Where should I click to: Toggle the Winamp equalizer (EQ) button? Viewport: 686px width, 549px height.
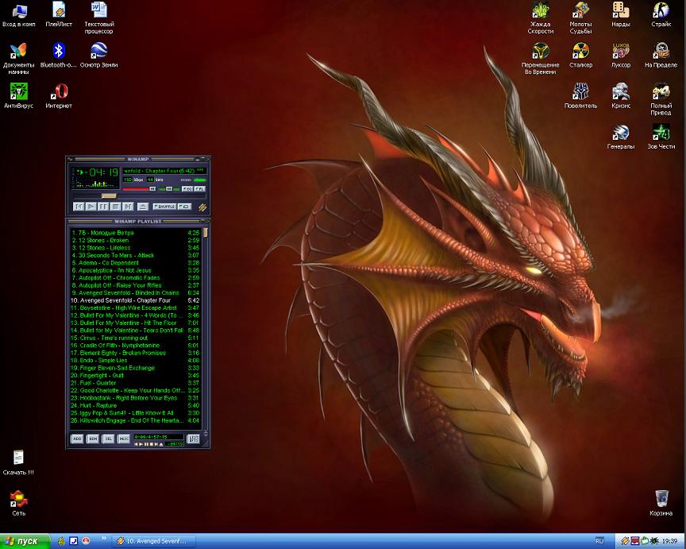coord(187,188)
